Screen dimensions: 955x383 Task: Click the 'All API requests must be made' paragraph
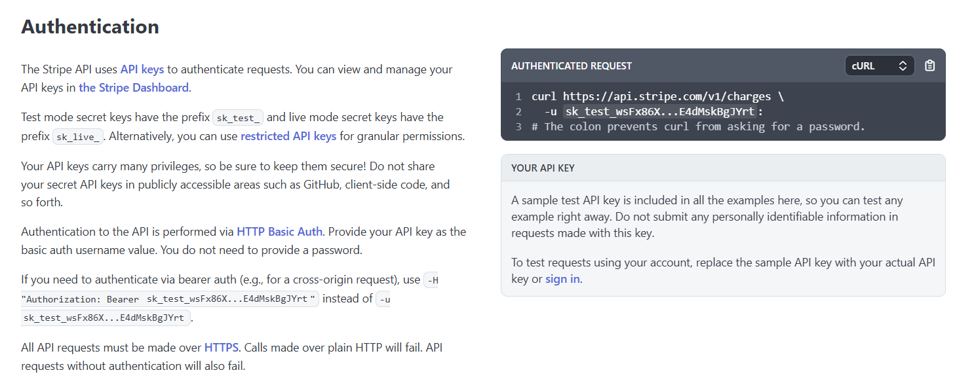[x=231, y=356]
